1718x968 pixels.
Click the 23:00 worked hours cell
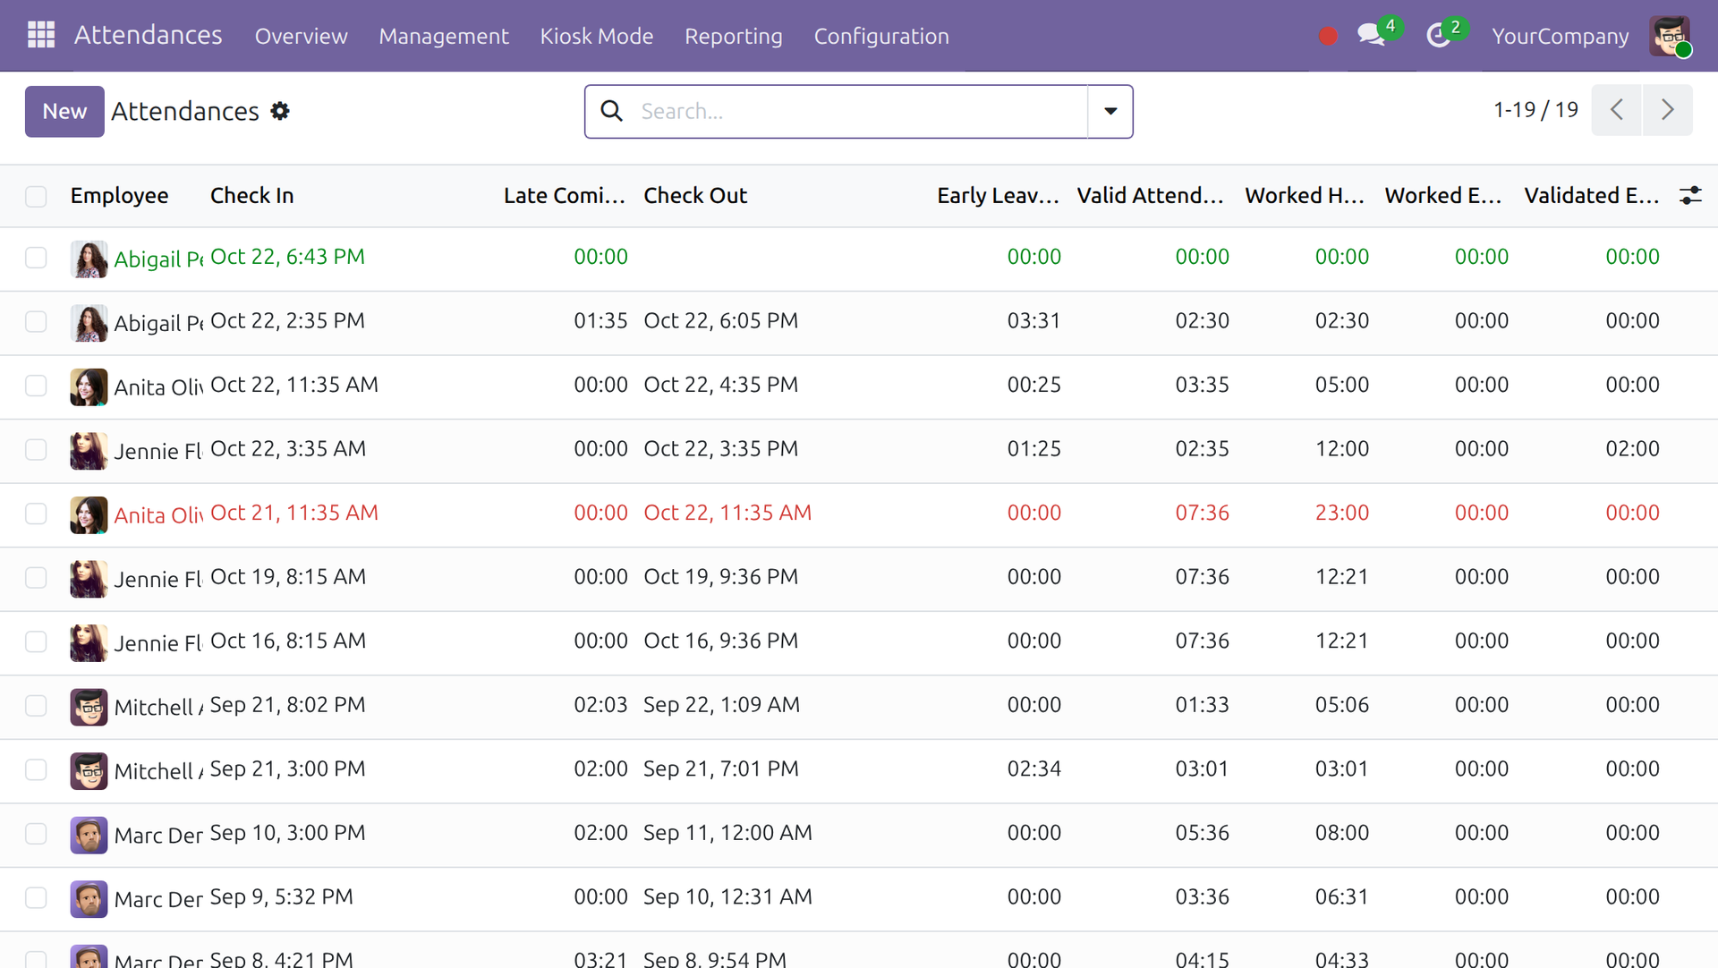1341,513
